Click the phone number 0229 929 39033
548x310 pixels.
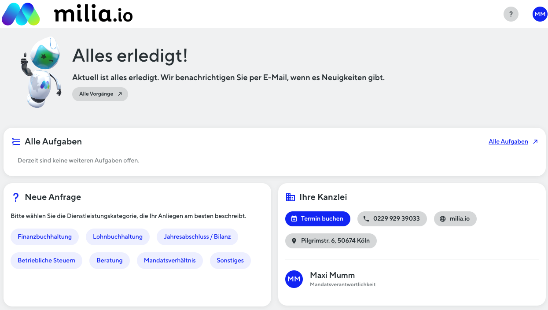tap(392, 219)
